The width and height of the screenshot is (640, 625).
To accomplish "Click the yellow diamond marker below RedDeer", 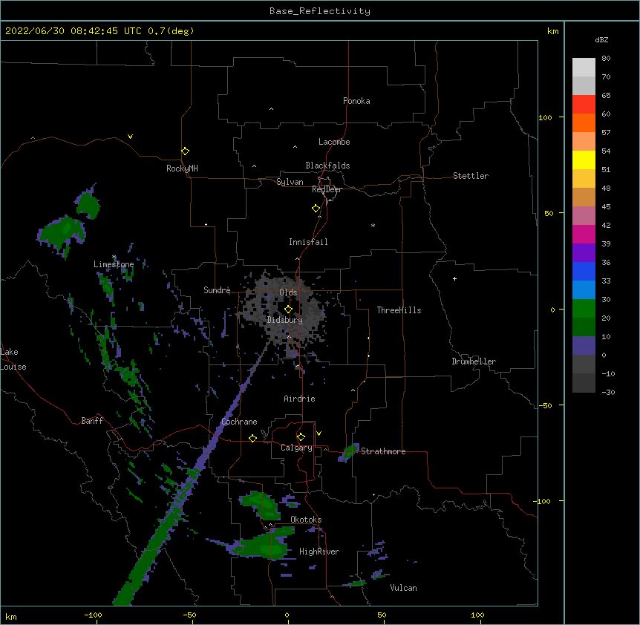I will (316, 209).
